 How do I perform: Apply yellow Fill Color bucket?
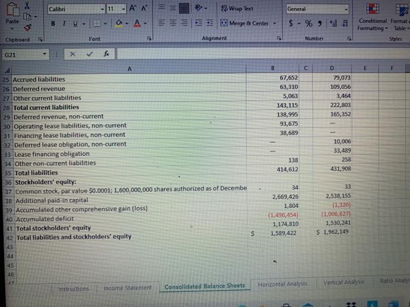coord(119,23)
